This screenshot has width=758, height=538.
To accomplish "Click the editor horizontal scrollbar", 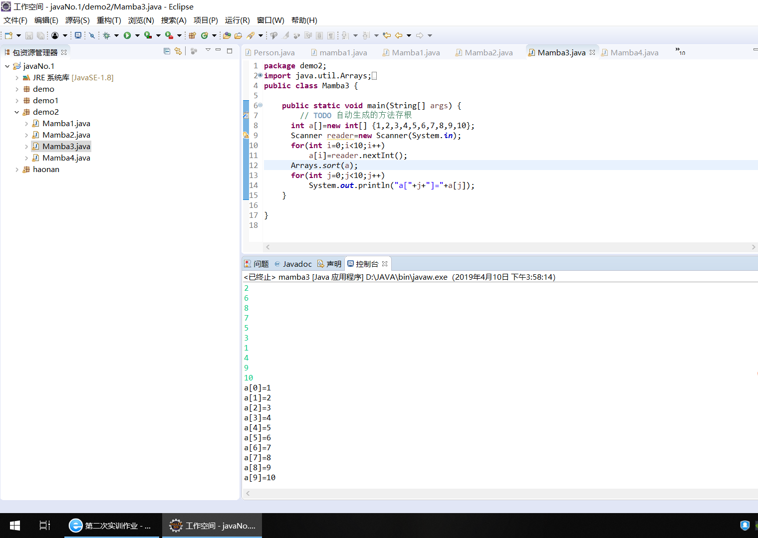I will [511, 247].
